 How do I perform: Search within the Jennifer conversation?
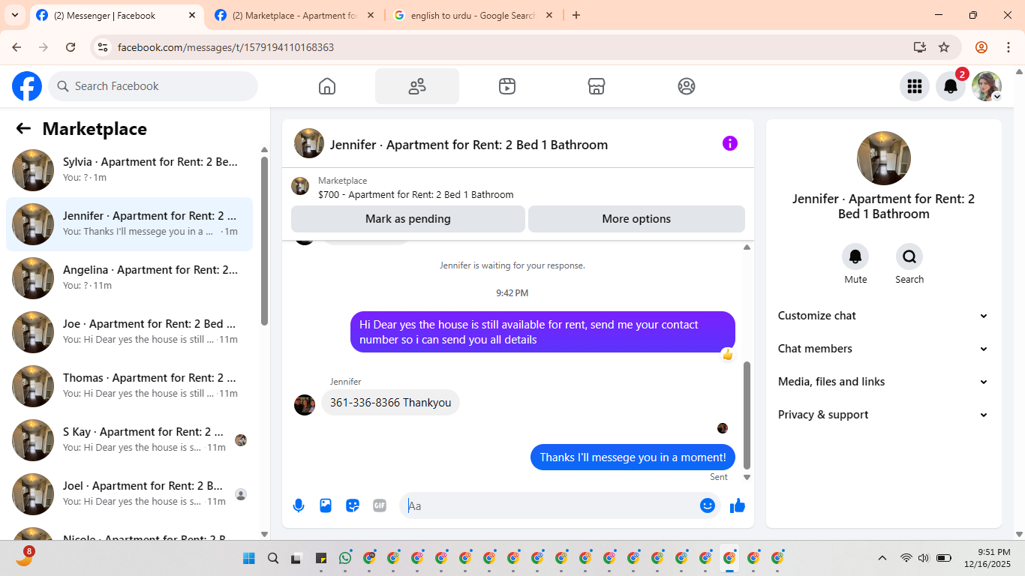(x=909, y=257)
